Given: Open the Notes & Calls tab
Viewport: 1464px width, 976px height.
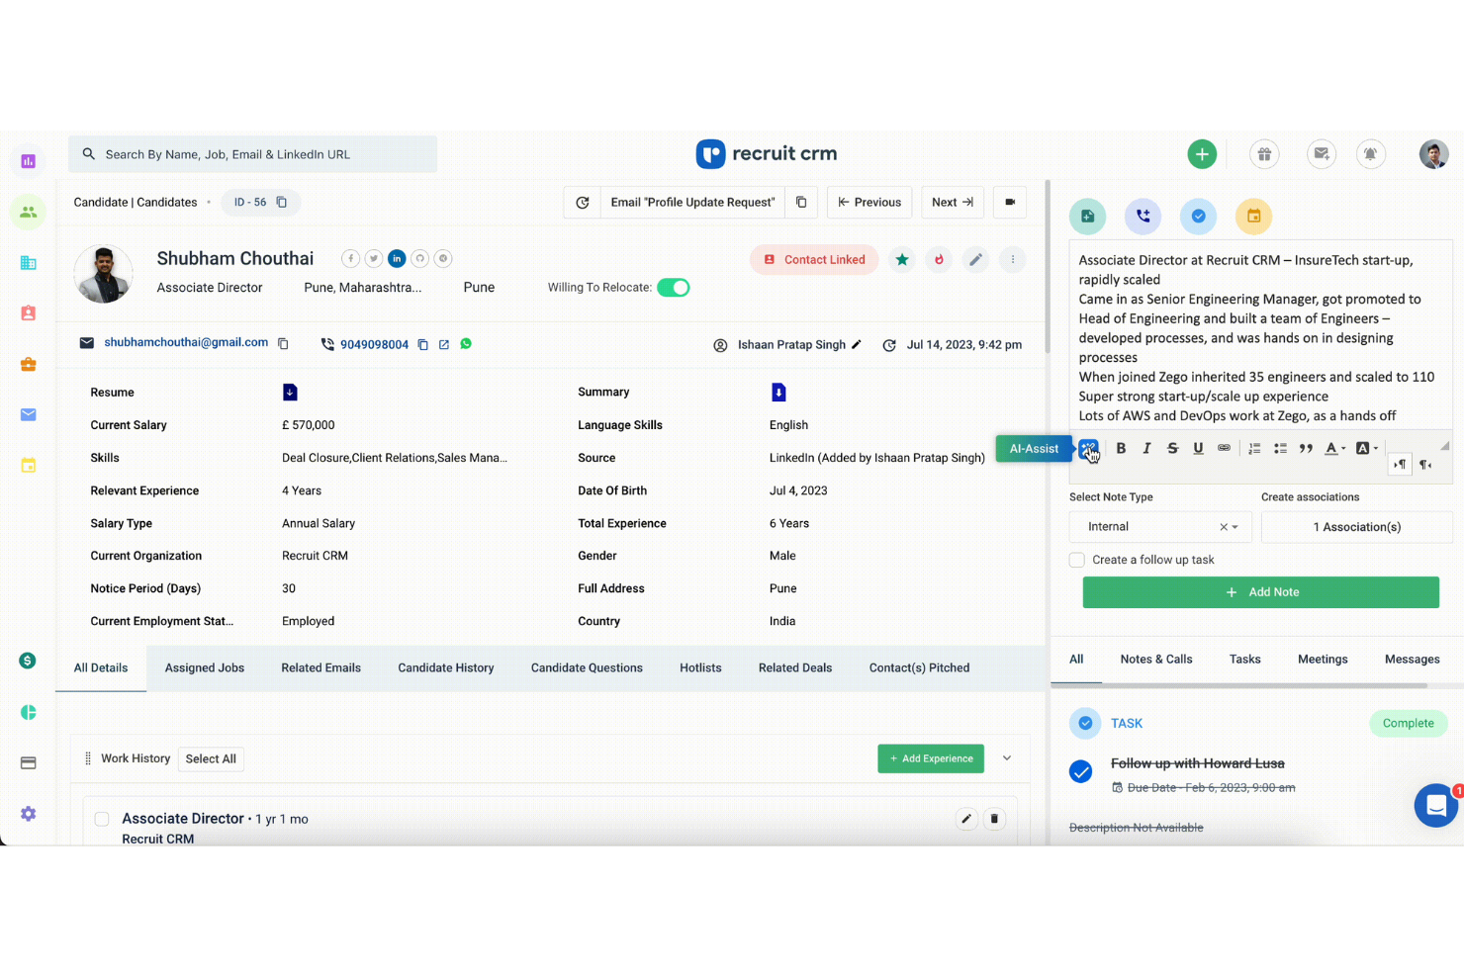Looking at the screenshot, I should pos(1156,660).
